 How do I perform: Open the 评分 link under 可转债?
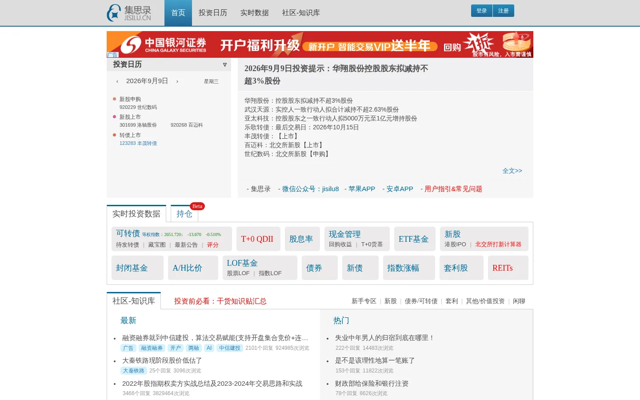(213, 245)
